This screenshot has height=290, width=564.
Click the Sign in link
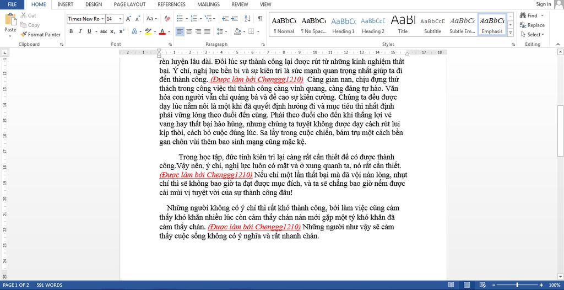click(x=544, y=4)
